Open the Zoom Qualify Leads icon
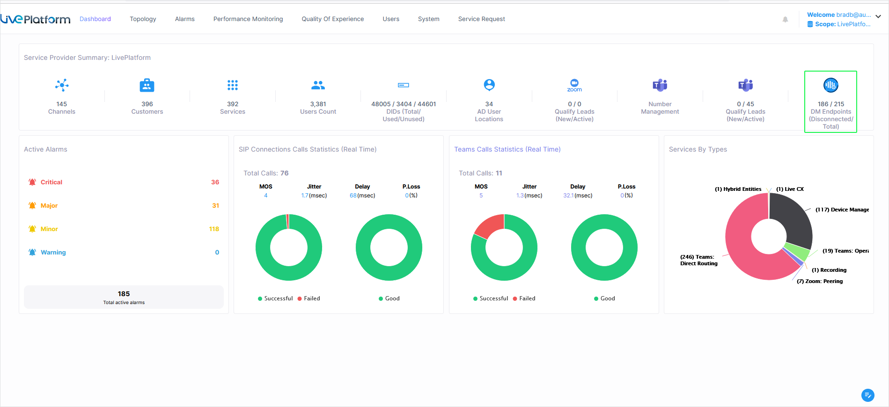 click(574, 85)
